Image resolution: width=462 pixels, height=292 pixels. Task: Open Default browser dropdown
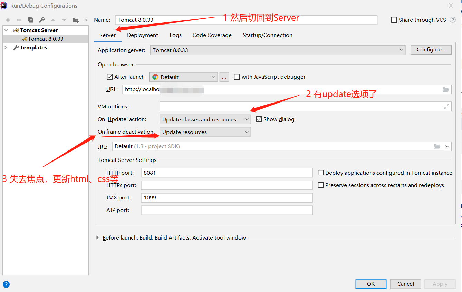183,77
